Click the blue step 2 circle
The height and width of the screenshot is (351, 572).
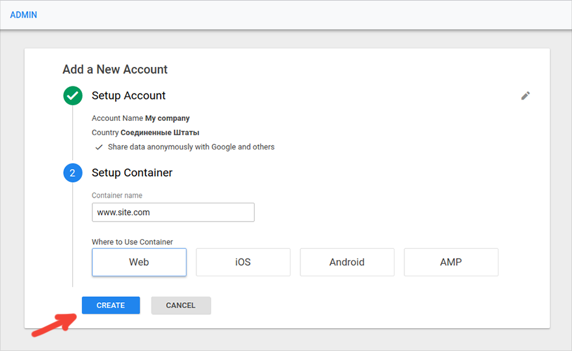click(x=73, y=173)
